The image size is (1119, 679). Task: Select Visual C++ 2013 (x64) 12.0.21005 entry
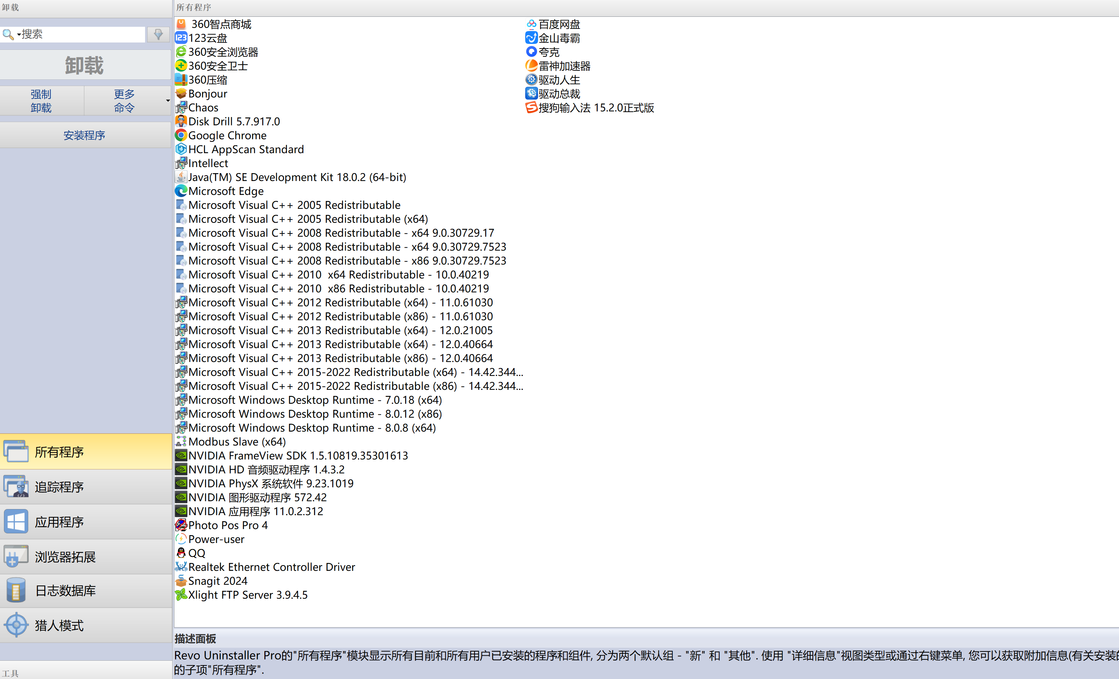(x=334, y=331)
